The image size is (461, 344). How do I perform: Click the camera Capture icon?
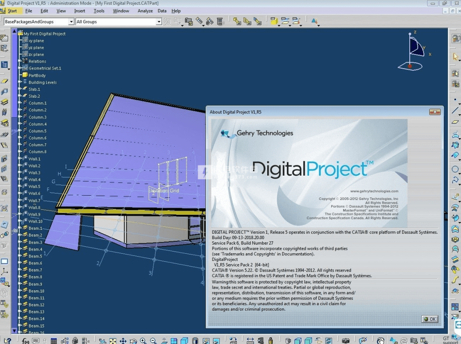[x=346, y=341]
